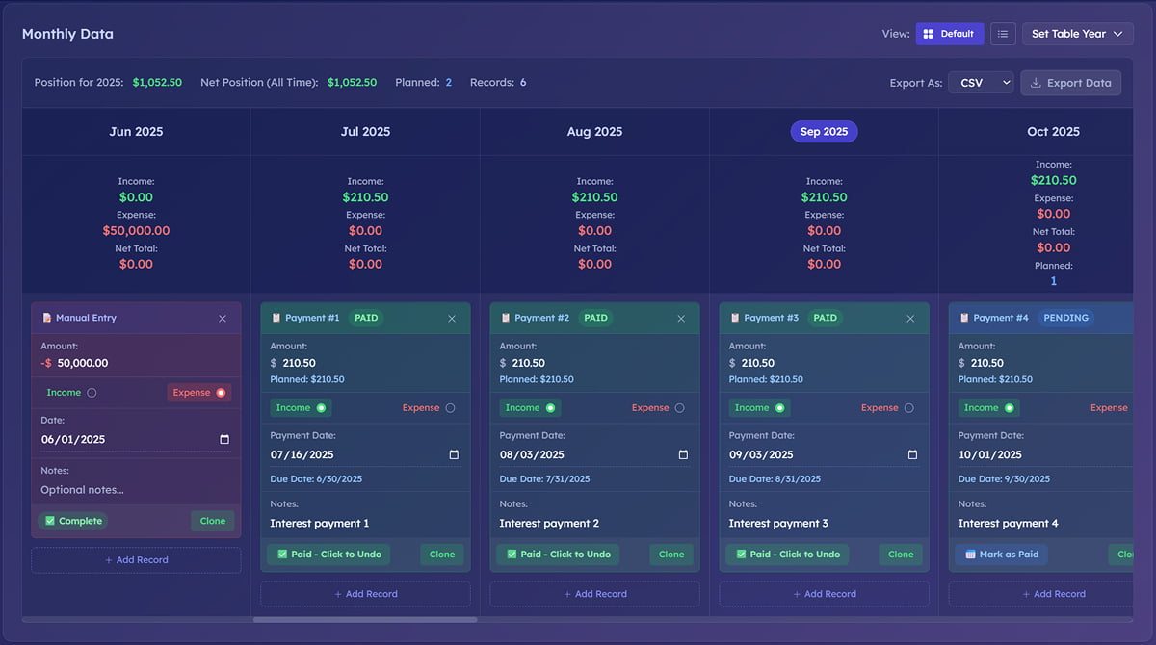Screen dimensions: 1156x645
Task: Click the Payment #3 card close icon
Action: pos(910,319)
